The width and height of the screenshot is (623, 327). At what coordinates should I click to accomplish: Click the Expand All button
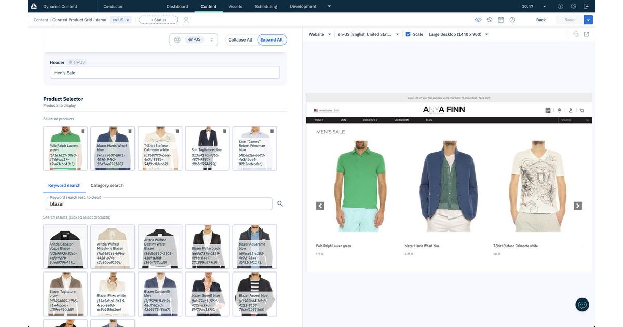coord(272,39)
